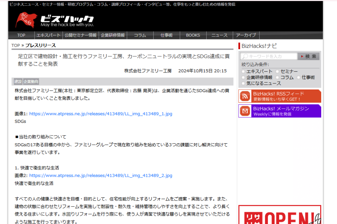Viewport: 337px width, 224px height.
Task: Click the ビズハック site title text
Action: (67, 19)
